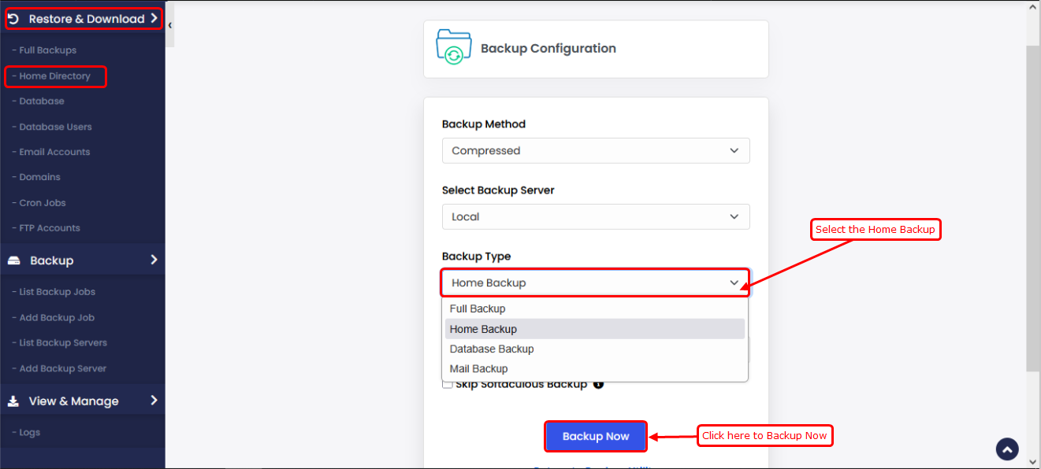
Task: Collapse the Backup Type dropdown showing Home Backup
Action: (596, 283)
